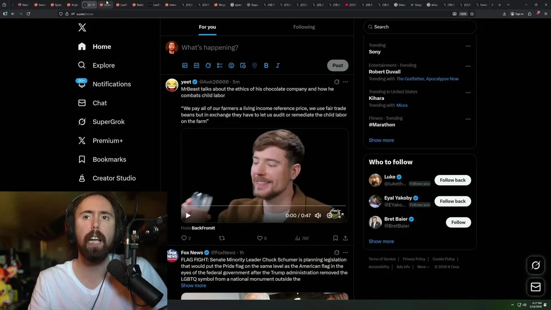Switch to the For you tab
Image resolution: width=551 pixels, height=310 pixels.
coord(207,27)
